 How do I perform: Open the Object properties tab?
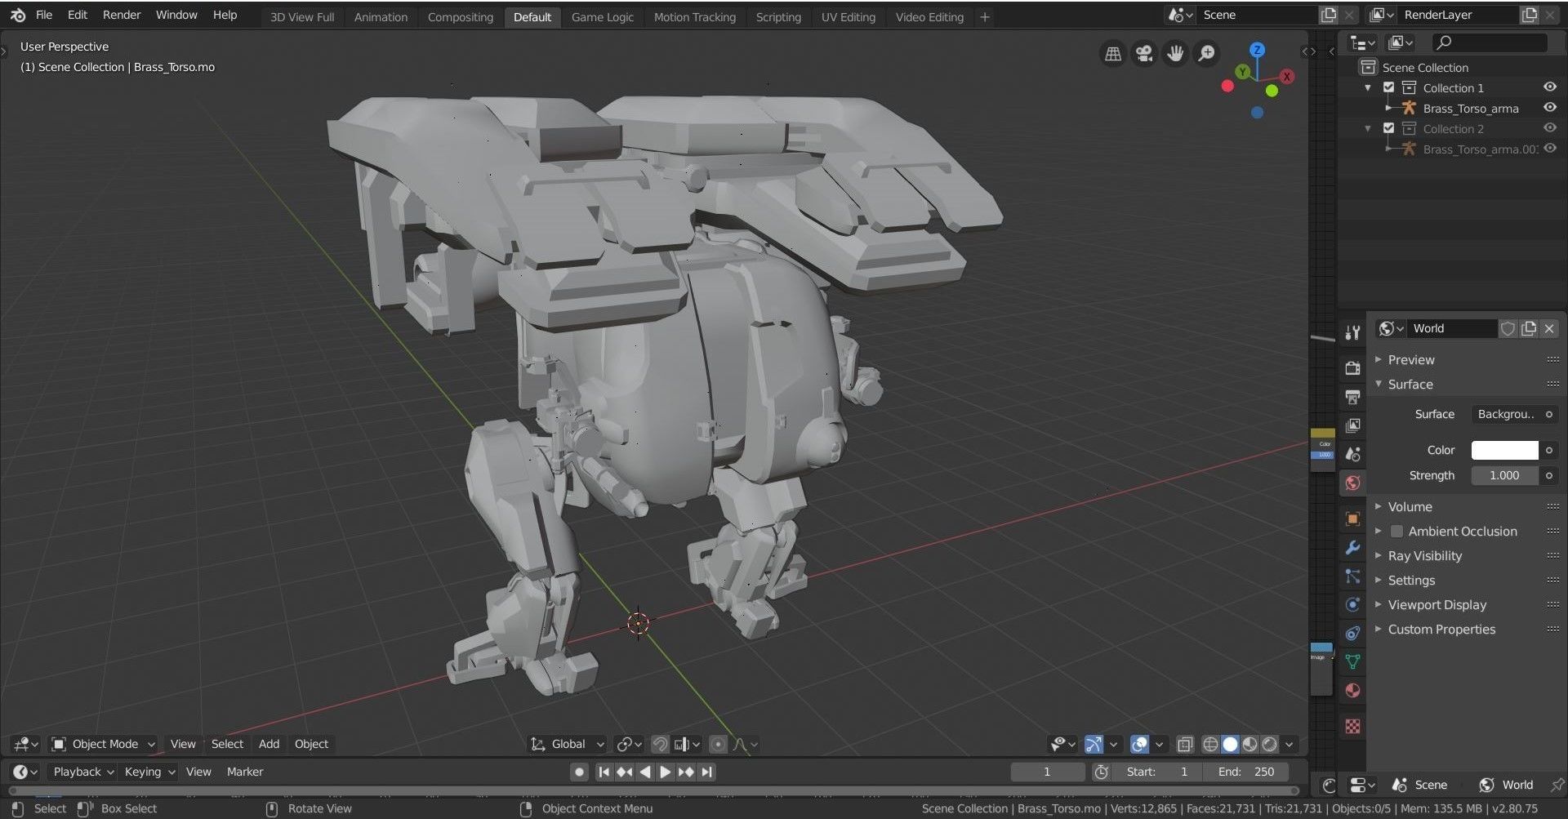click(1352, 519)
